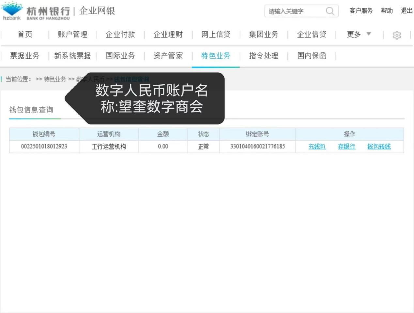The height and width of the screenshot is (313, 414).
Task: Click the 金额 column header
Action: [163, 134]
